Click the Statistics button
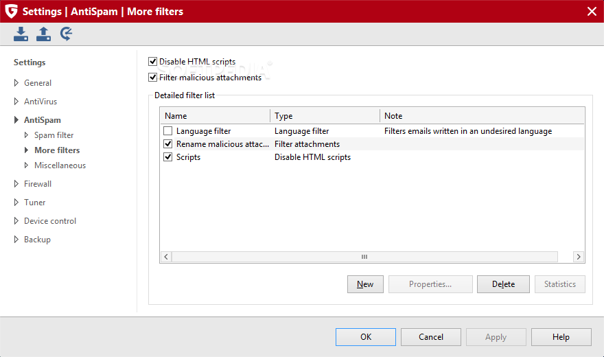 coord(559,284)
